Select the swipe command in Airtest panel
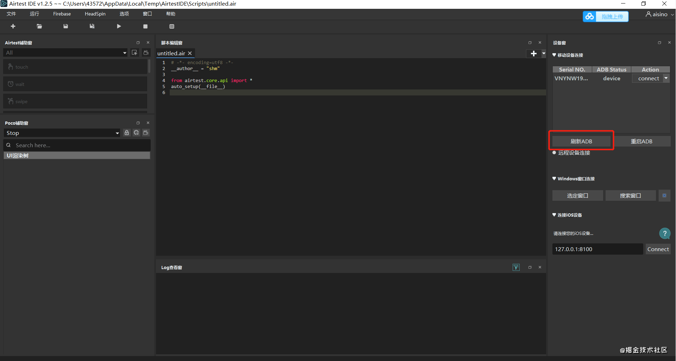Image resolution: width=676 pixels, height=361 pixels. point(75,101)
